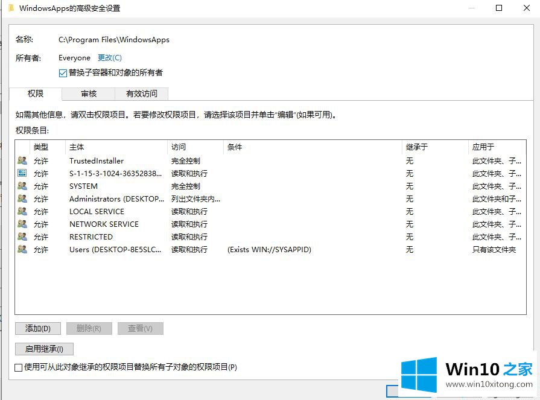Click the Users row user icon

point(22,250)
